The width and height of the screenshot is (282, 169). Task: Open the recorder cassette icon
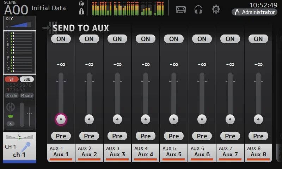181,10
